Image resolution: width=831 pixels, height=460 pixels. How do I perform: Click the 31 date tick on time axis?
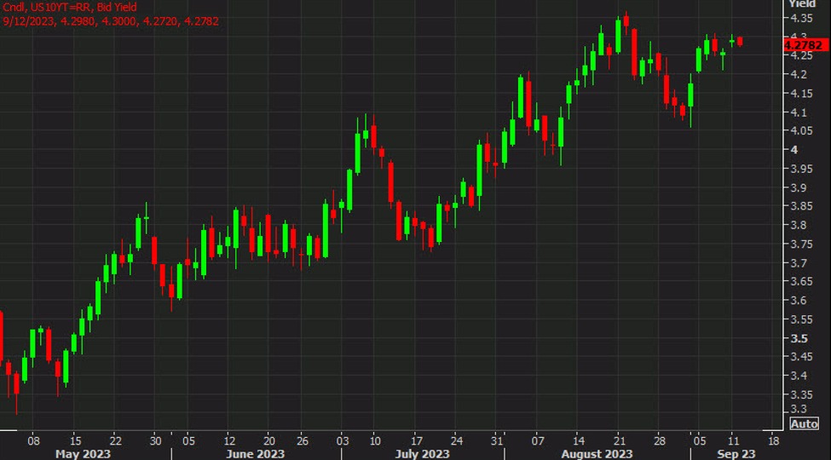pos(495,441)
